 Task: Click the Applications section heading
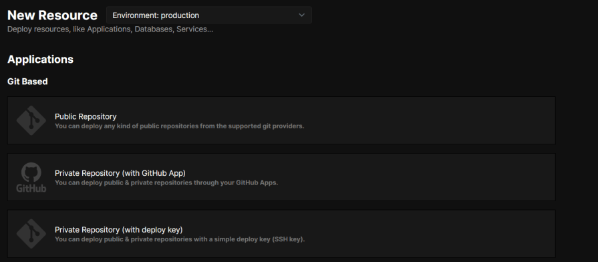(41, 59)
